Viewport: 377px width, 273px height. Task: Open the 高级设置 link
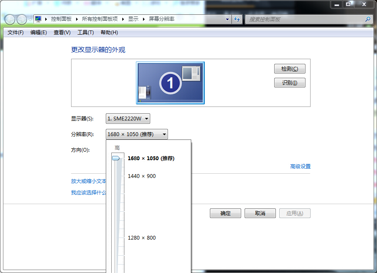click(301, 166)
